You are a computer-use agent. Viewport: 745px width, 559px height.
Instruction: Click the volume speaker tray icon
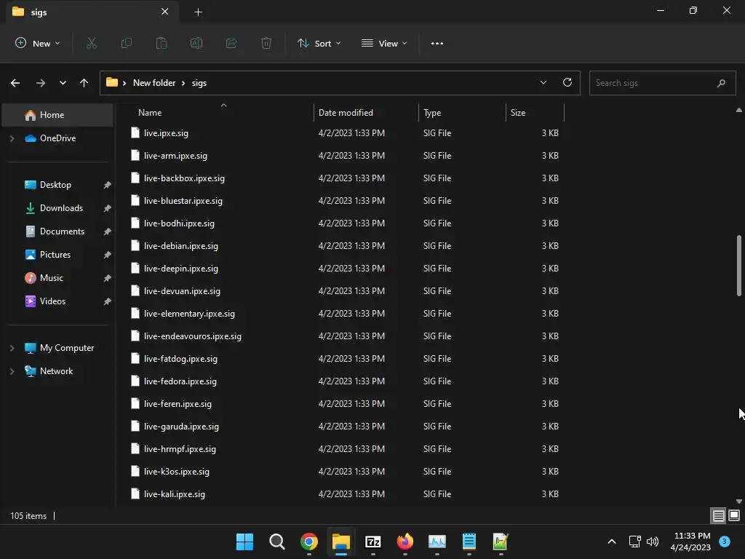coord(653,542)
